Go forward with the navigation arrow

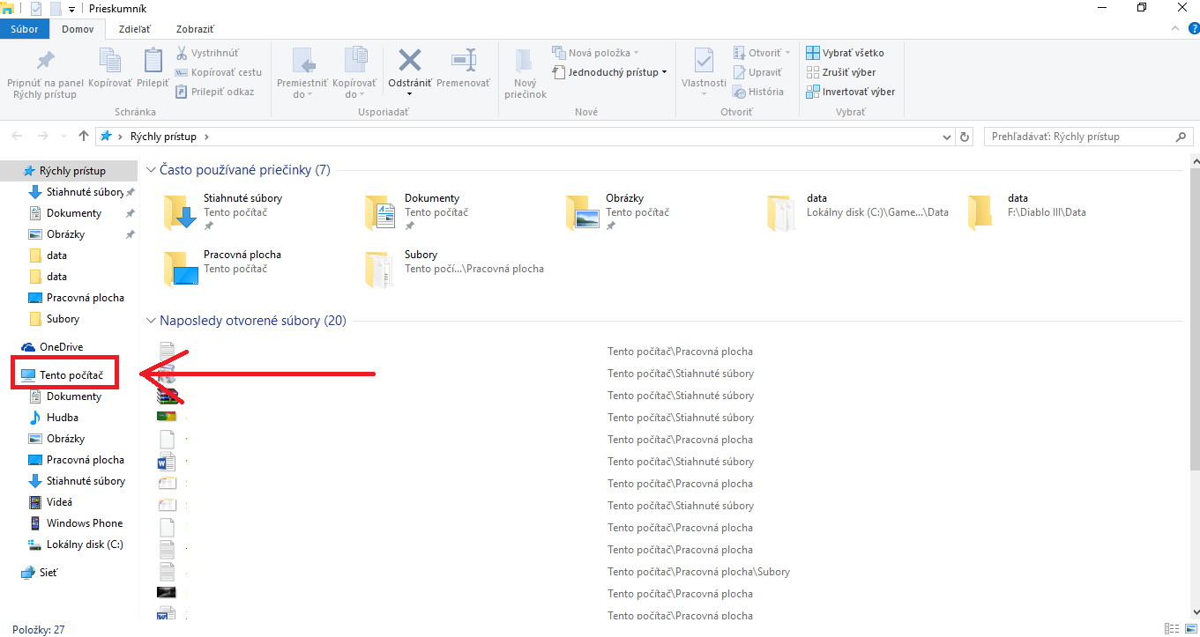42,137
